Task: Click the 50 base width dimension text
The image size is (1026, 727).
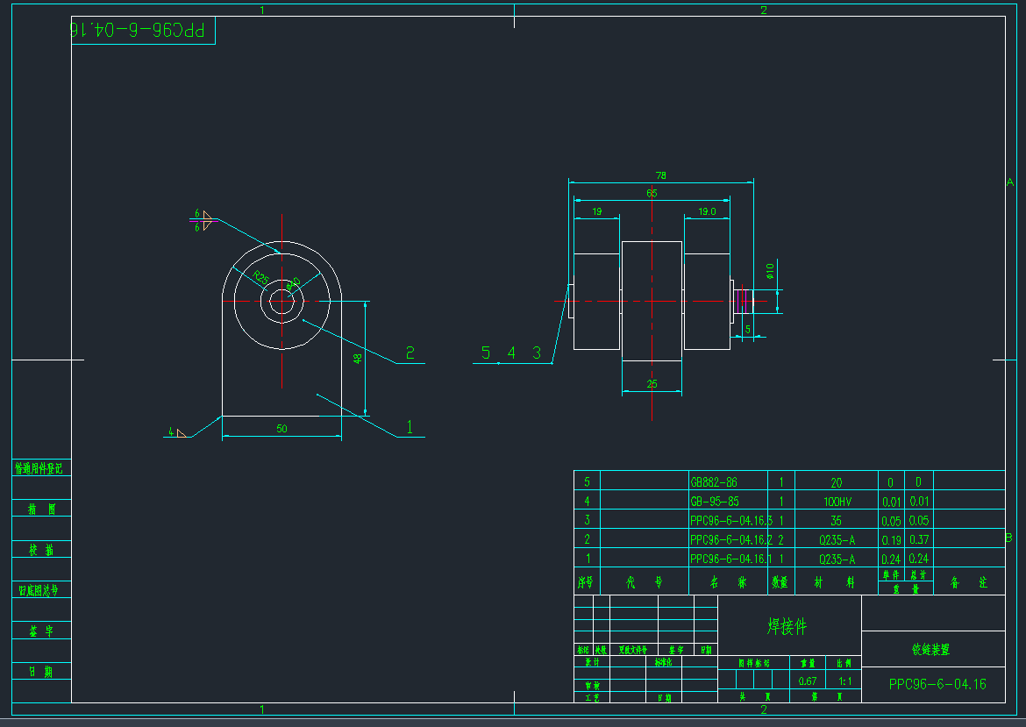Action: point(281,429)
